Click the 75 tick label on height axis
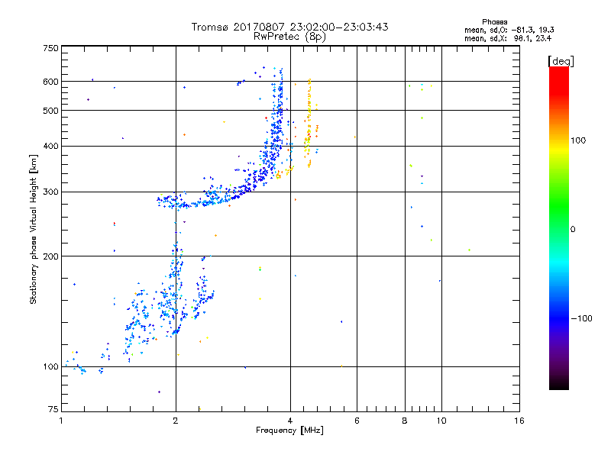 tap(53, 409)
